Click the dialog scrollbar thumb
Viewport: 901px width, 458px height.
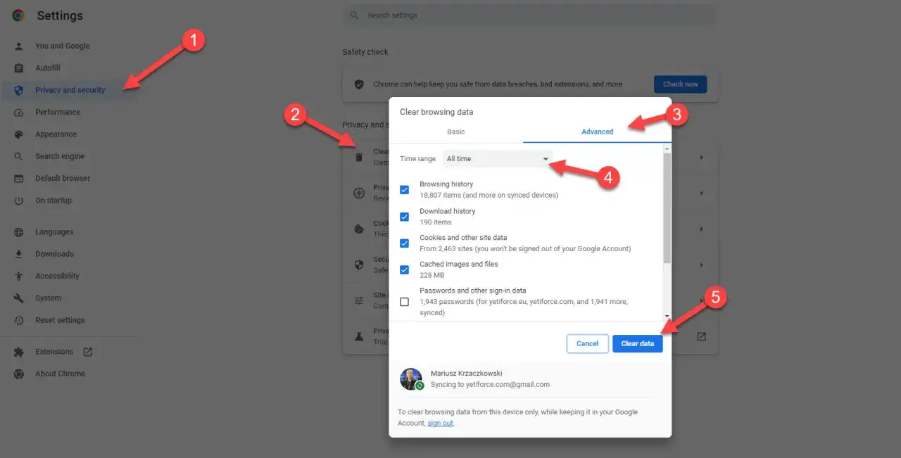coord(667,208)
